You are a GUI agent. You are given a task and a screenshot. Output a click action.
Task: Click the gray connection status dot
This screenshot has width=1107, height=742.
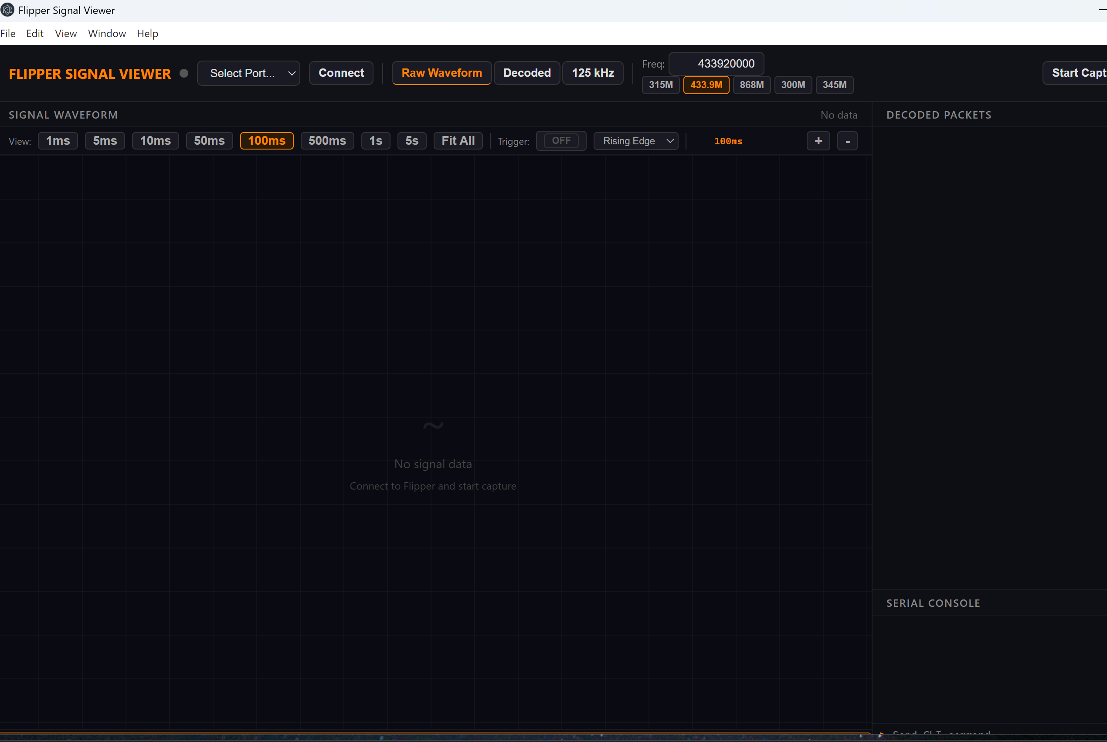point(184,73)
